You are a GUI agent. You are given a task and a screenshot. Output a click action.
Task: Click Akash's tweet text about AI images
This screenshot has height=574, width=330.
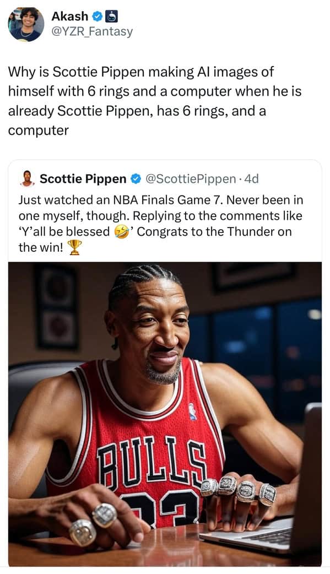click(155, 101)
